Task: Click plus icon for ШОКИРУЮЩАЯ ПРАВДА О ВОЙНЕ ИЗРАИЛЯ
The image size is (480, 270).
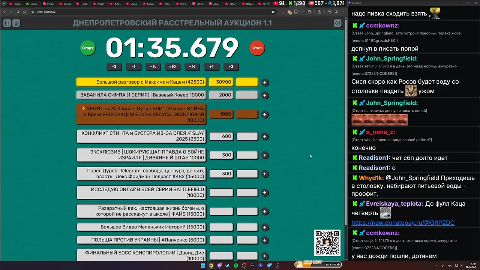Action: pyautogui.click(x=265, y=155)
